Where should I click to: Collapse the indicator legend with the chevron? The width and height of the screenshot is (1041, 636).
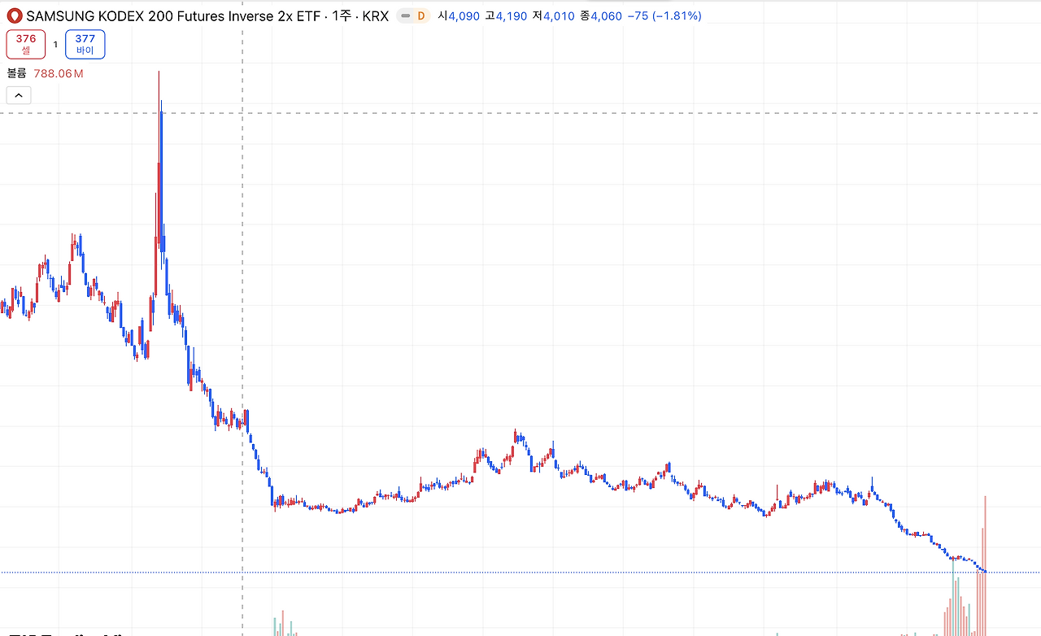[x=19, y=95]
